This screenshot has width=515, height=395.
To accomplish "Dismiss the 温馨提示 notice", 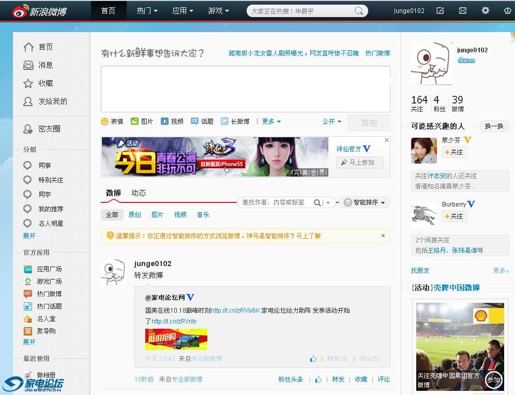I will point(383,236).
